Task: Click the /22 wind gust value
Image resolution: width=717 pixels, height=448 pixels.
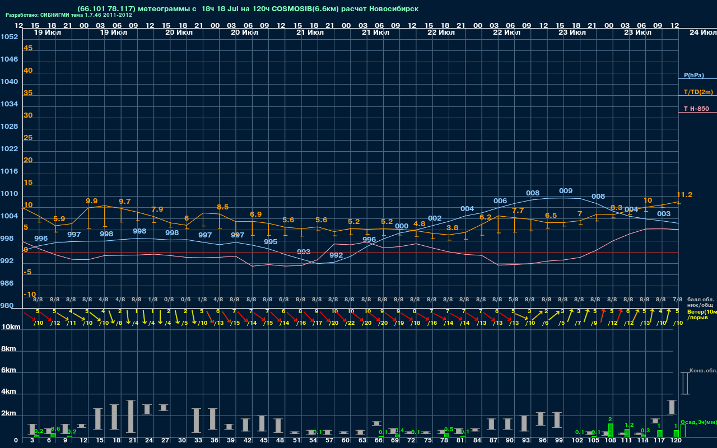Action: point(350,323)
